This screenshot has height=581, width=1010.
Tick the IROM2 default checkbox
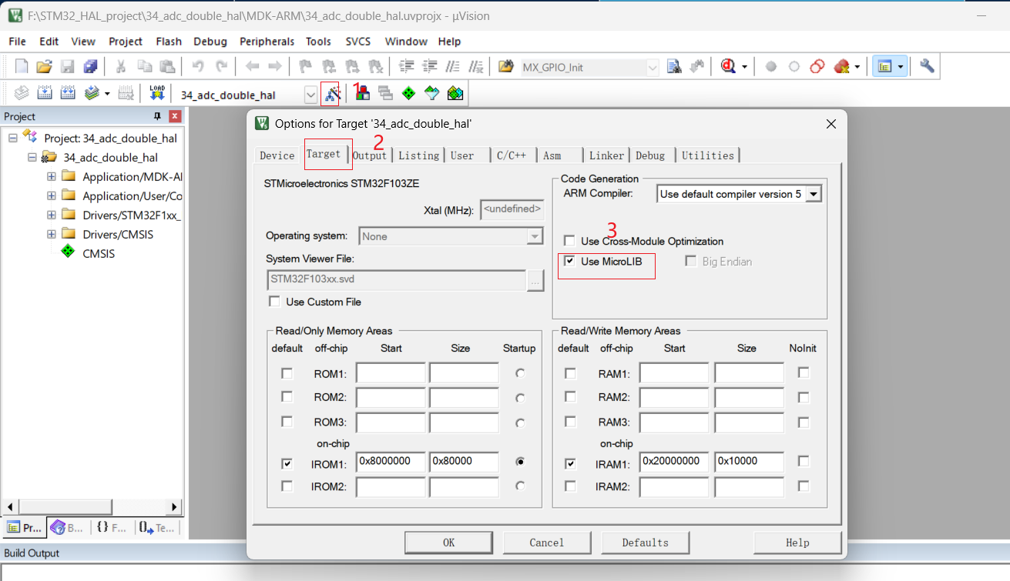[x=287, y=486]
